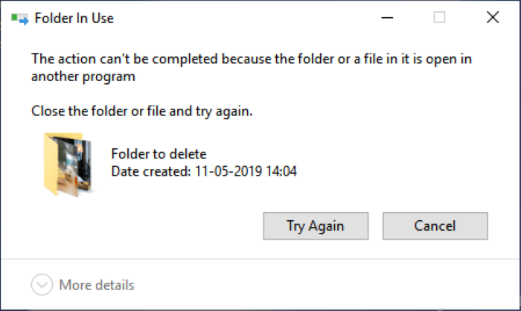Select the "Folder to delete" name

(158, 154)
